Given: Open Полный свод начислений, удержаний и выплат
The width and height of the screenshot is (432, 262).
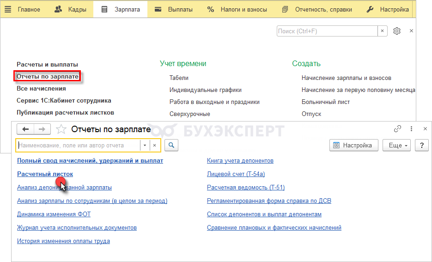Looking at the screenshot, I should coord(90,161).
